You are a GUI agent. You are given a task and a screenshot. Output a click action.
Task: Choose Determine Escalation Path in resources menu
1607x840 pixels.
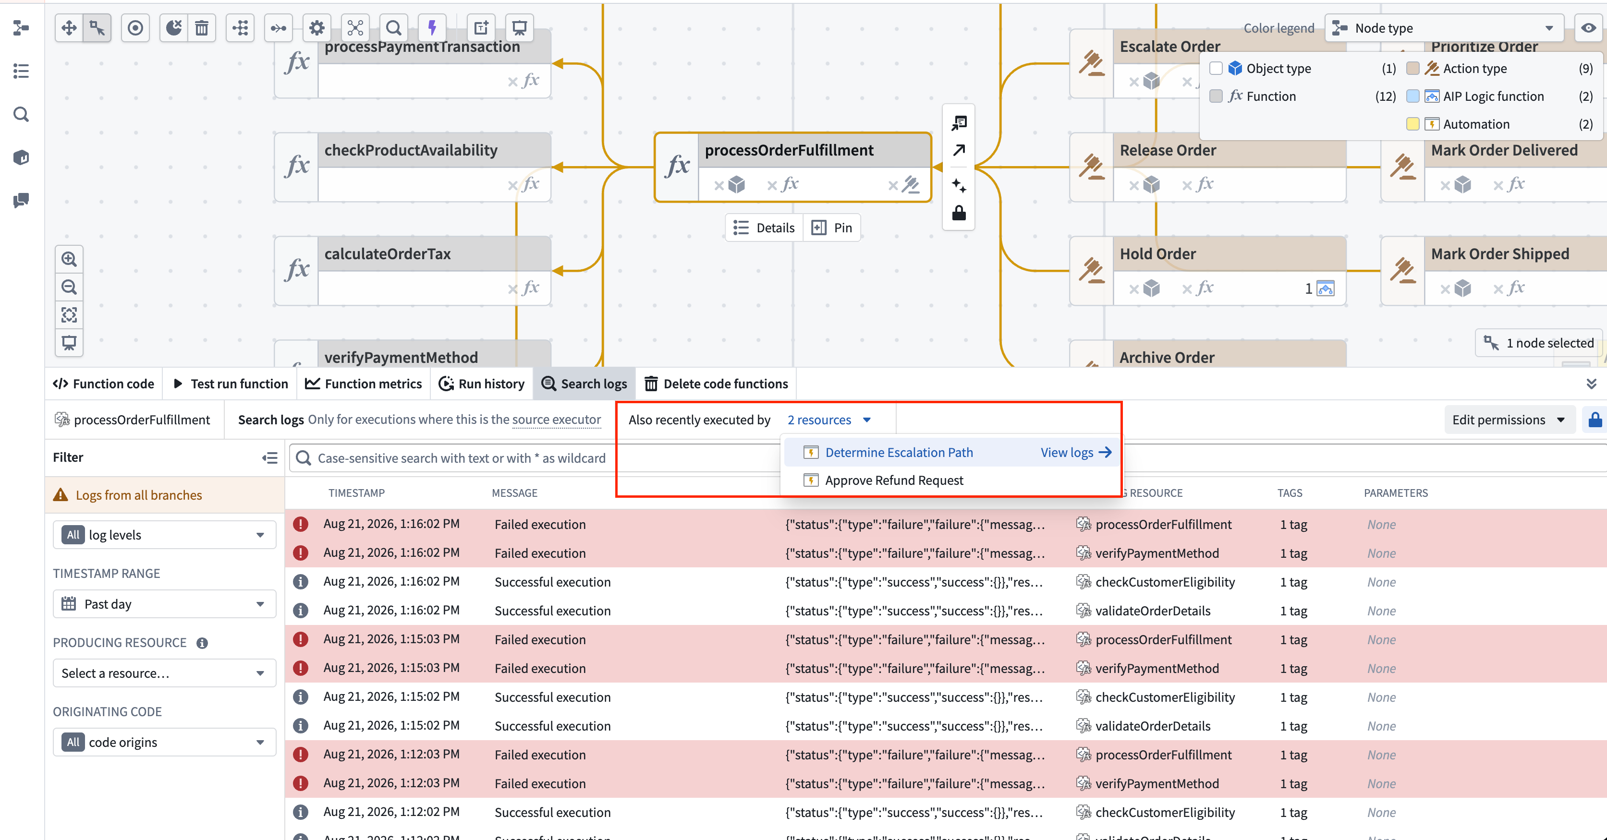click(899, 453)
